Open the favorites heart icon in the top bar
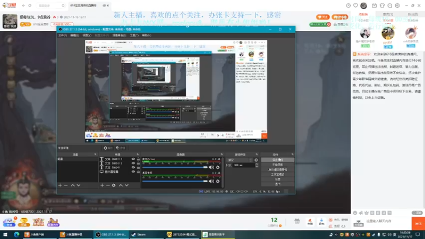Viewport: 425px width, 239px height. pyautogui.click(x=355, y=5)
